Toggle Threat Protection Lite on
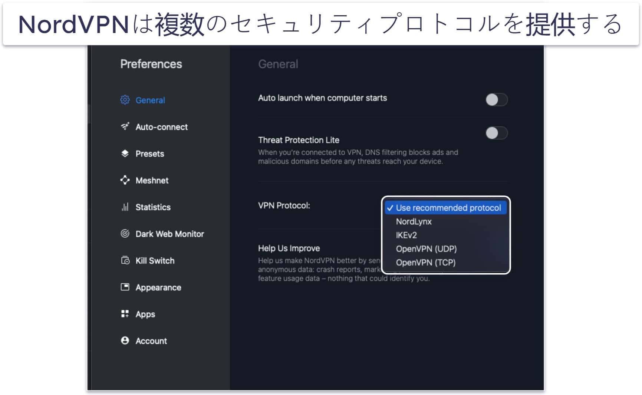The width and height of the screenshot is (642, 395). pos(496,133)
